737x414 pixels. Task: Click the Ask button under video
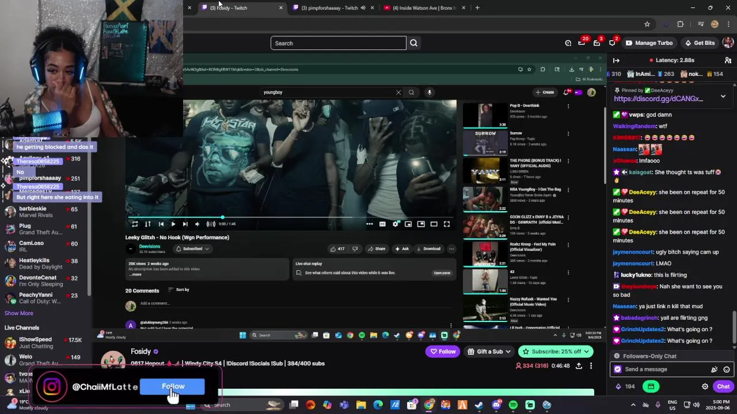(x=402, y=249)
